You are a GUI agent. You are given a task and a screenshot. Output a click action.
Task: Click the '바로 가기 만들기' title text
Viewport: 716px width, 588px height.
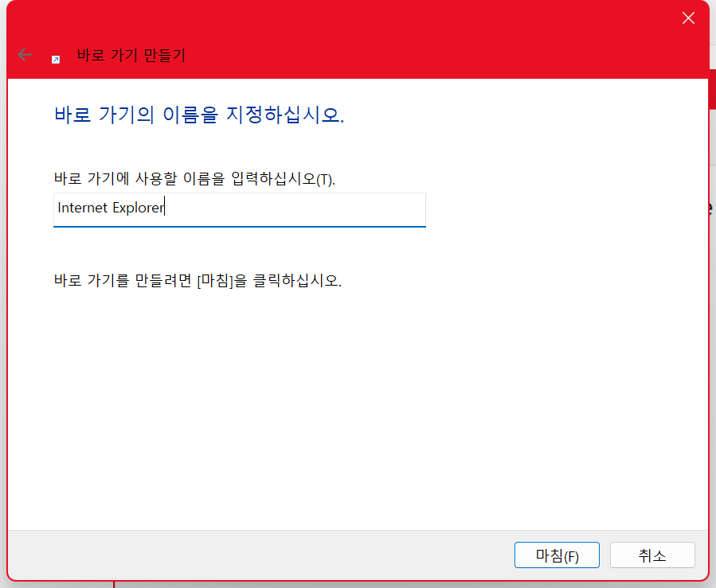pyautogui.click(x=131, y=55)
